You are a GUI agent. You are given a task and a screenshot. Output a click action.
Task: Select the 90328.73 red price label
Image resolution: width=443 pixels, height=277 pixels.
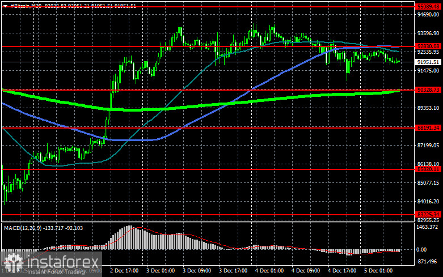coord(428,90)
